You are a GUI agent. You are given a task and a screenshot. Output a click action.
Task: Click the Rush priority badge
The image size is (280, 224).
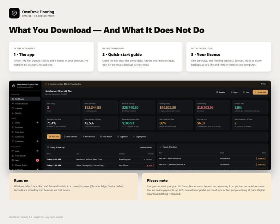click(x=150, y=165)
